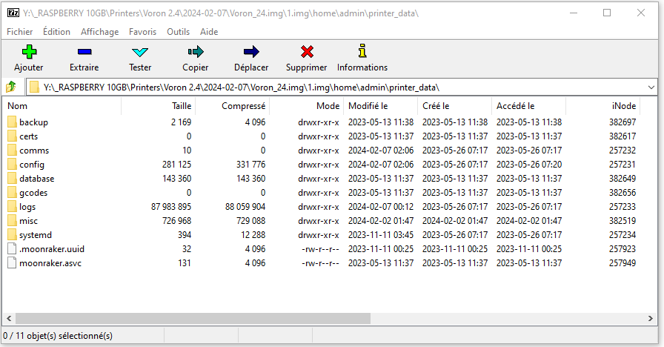Click the status bar selection count text

pos(58,336)
